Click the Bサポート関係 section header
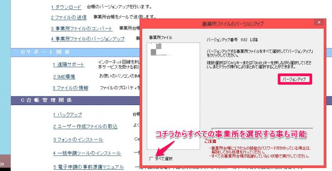332x171 pixels. (x=75, y=52)
